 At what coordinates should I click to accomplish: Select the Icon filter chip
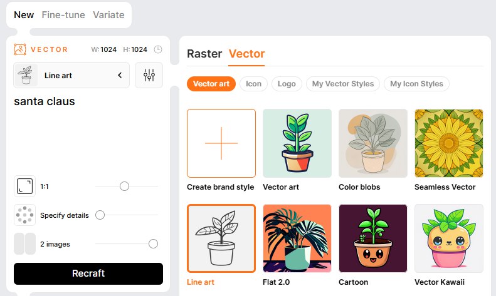point(254,84)
